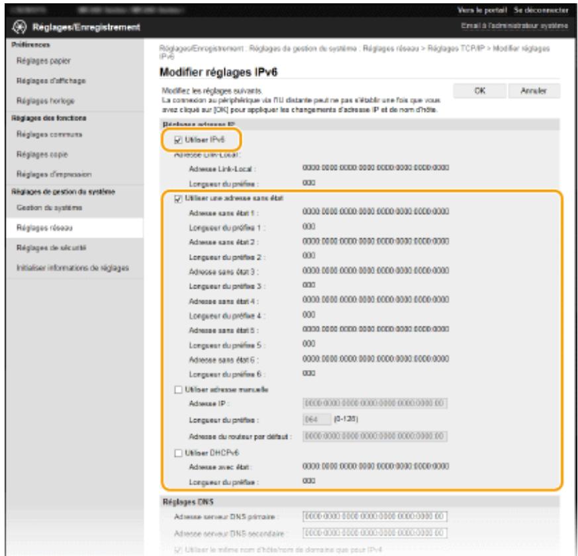Cancel changes with the Annuler button
The width and height of the screenshot is (578, 556).
click(534, 91)
